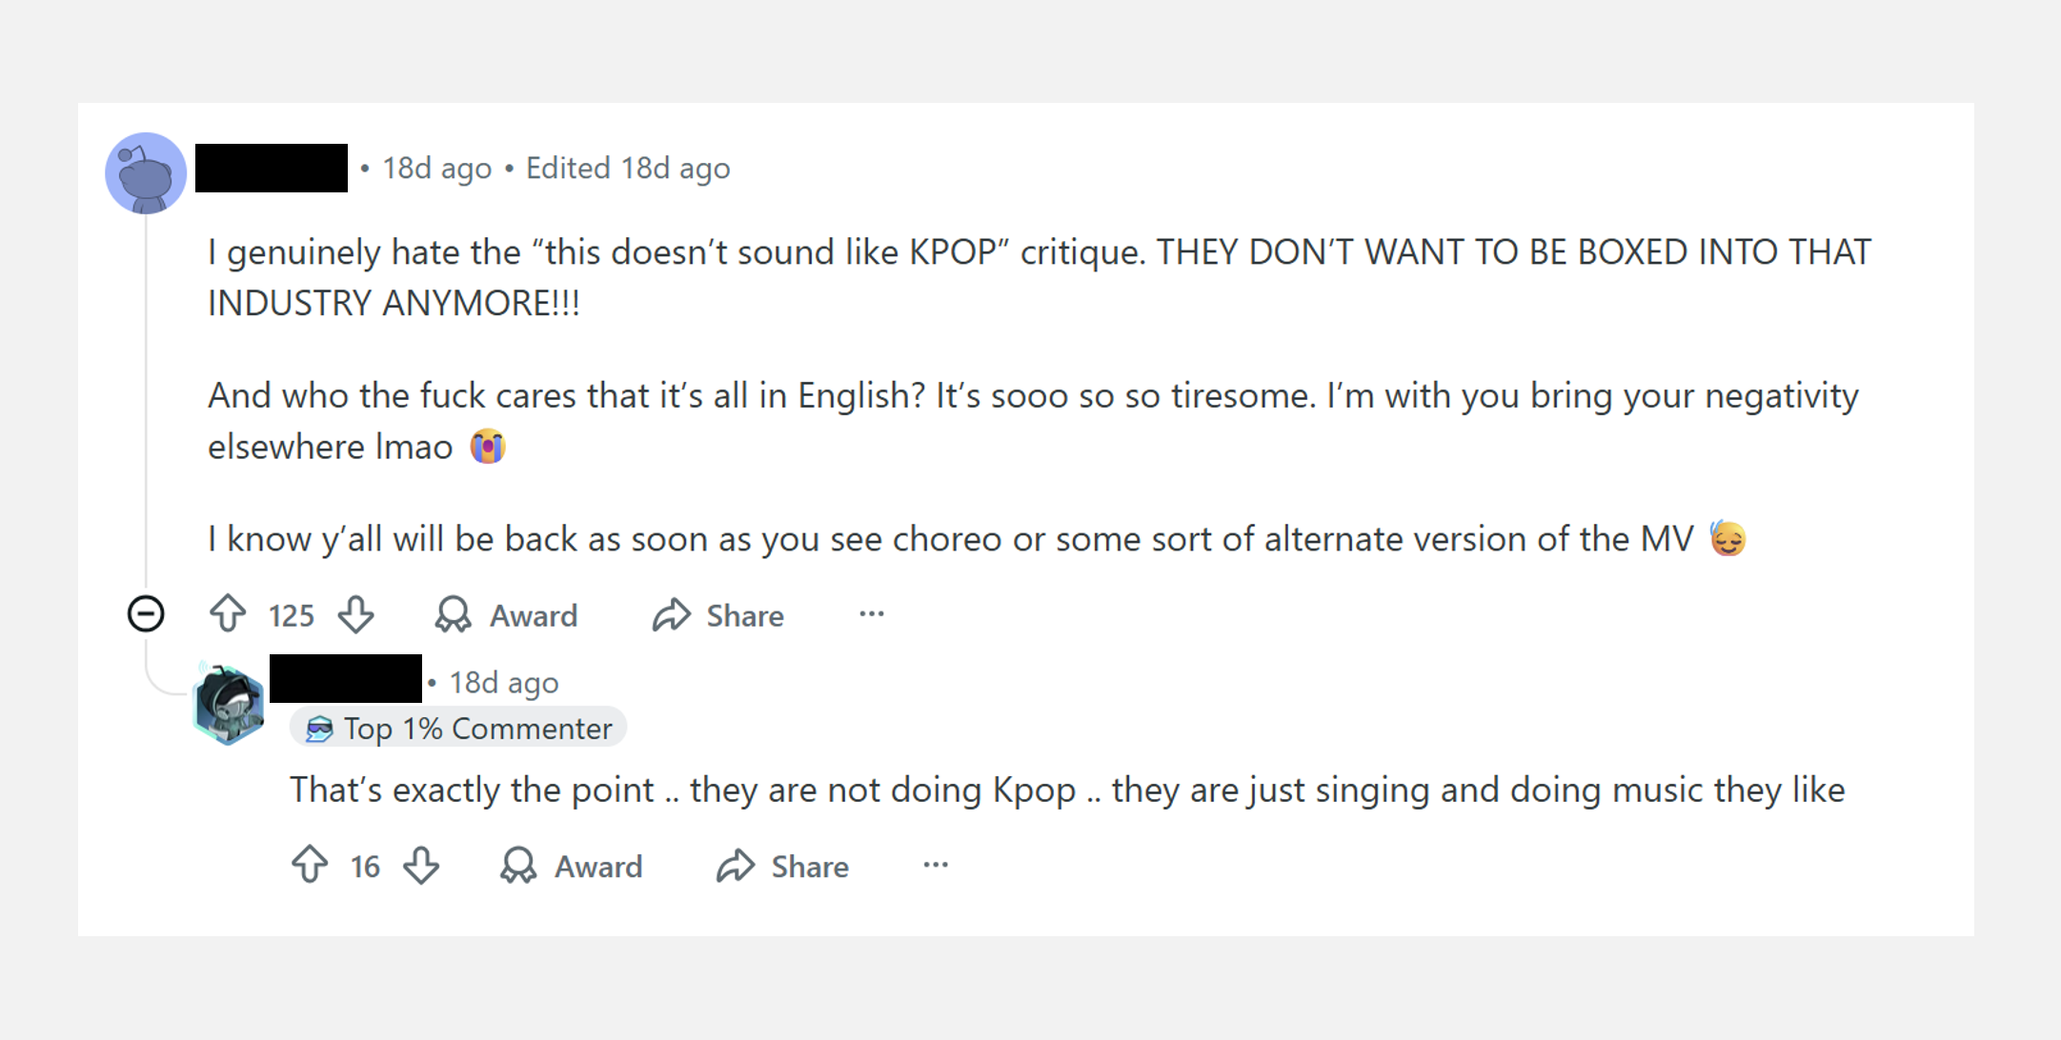Open the overflow menu on the reply
2061x1040 pixels.
935,867
